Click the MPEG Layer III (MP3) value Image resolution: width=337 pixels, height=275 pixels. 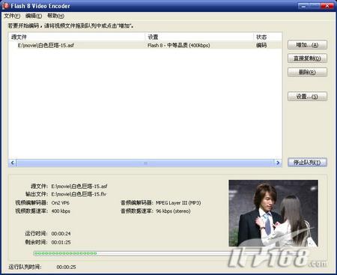point(178,203)
